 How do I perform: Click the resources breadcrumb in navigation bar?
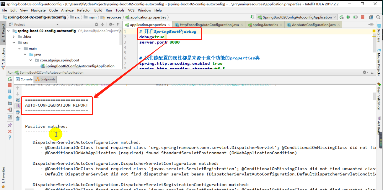(111, 17)
